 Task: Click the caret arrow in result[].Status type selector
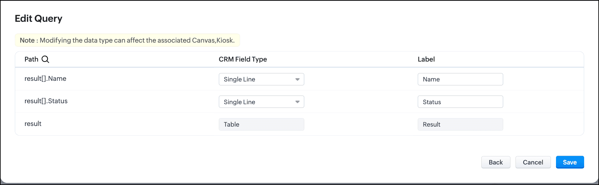[x=297, y=102]
